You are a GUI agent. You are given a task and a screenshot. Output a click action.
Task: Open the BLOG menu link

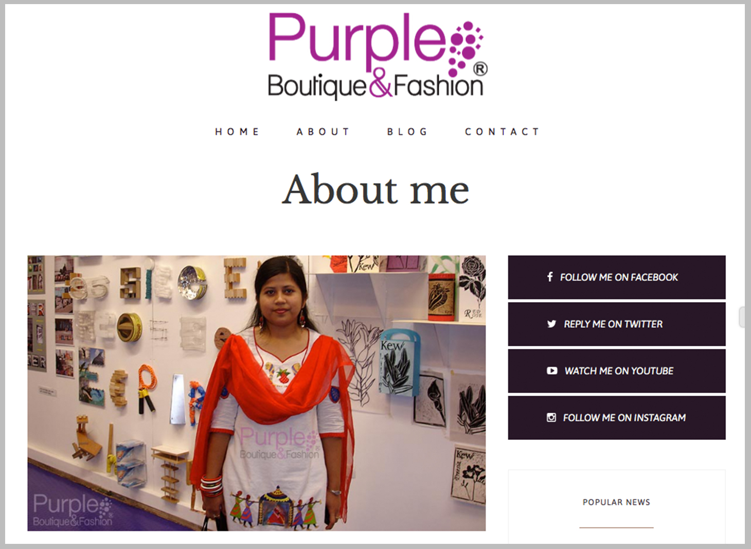point(407,132)
